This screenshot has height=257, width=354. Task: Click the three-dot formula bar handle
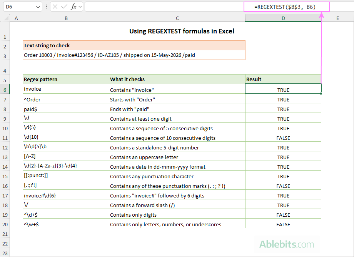[x=46, y=7]
